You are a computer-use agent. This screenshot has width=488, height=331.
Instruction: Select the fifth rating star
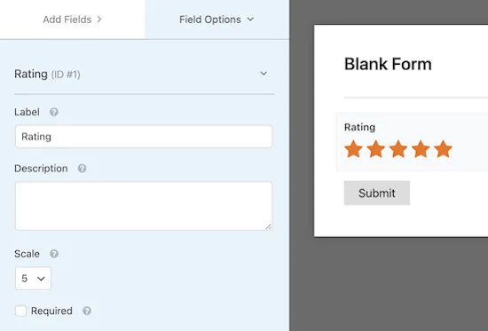tap(443, 149)
